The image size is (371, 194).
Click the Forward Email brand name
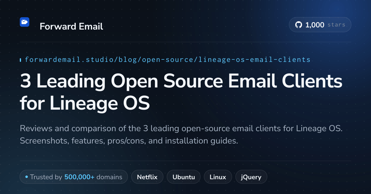pos(71,26)
